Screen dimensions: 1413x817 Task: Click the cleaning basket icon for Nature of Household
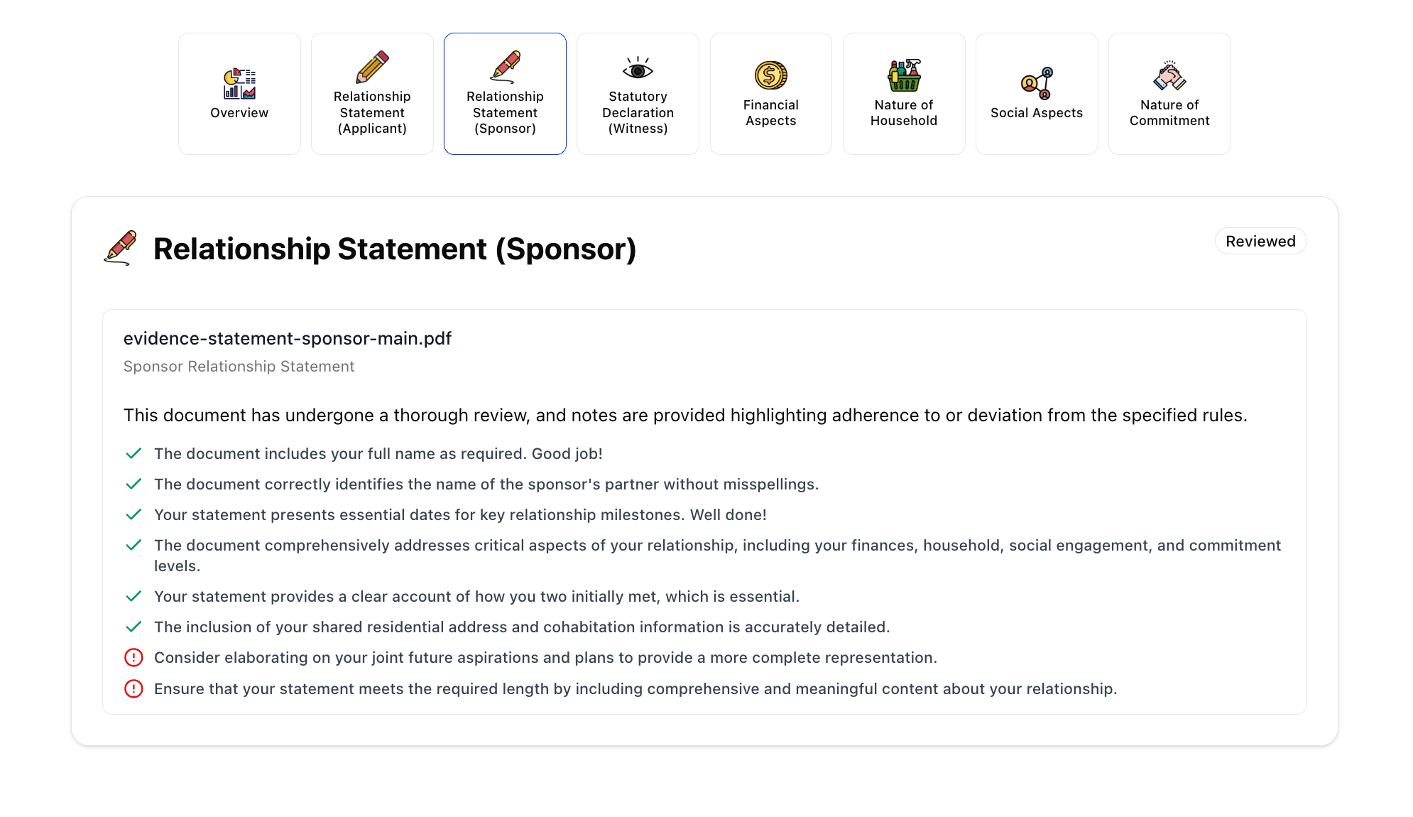904,73
